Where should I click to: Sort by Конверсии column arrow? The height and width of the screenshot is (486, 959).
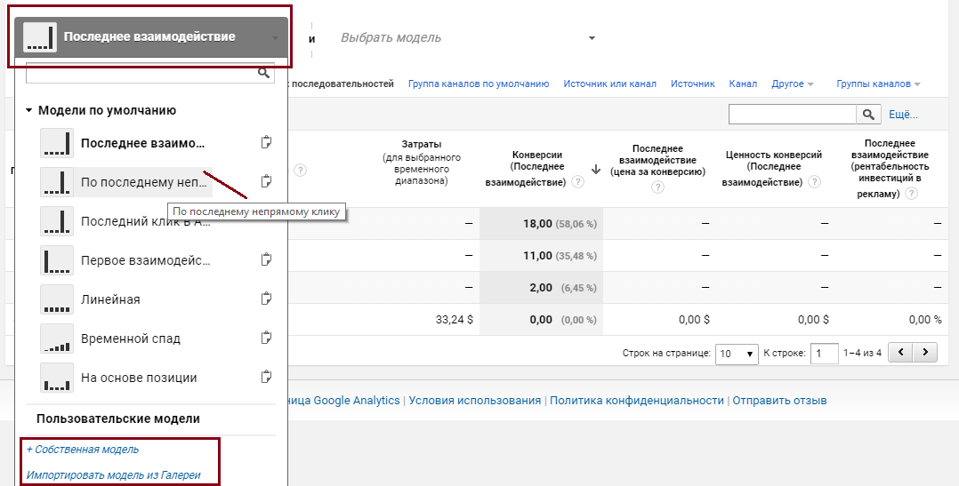(x=596, y=170)
